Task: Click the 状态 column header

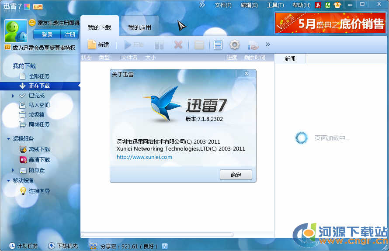Action: (x=87, y=58)
